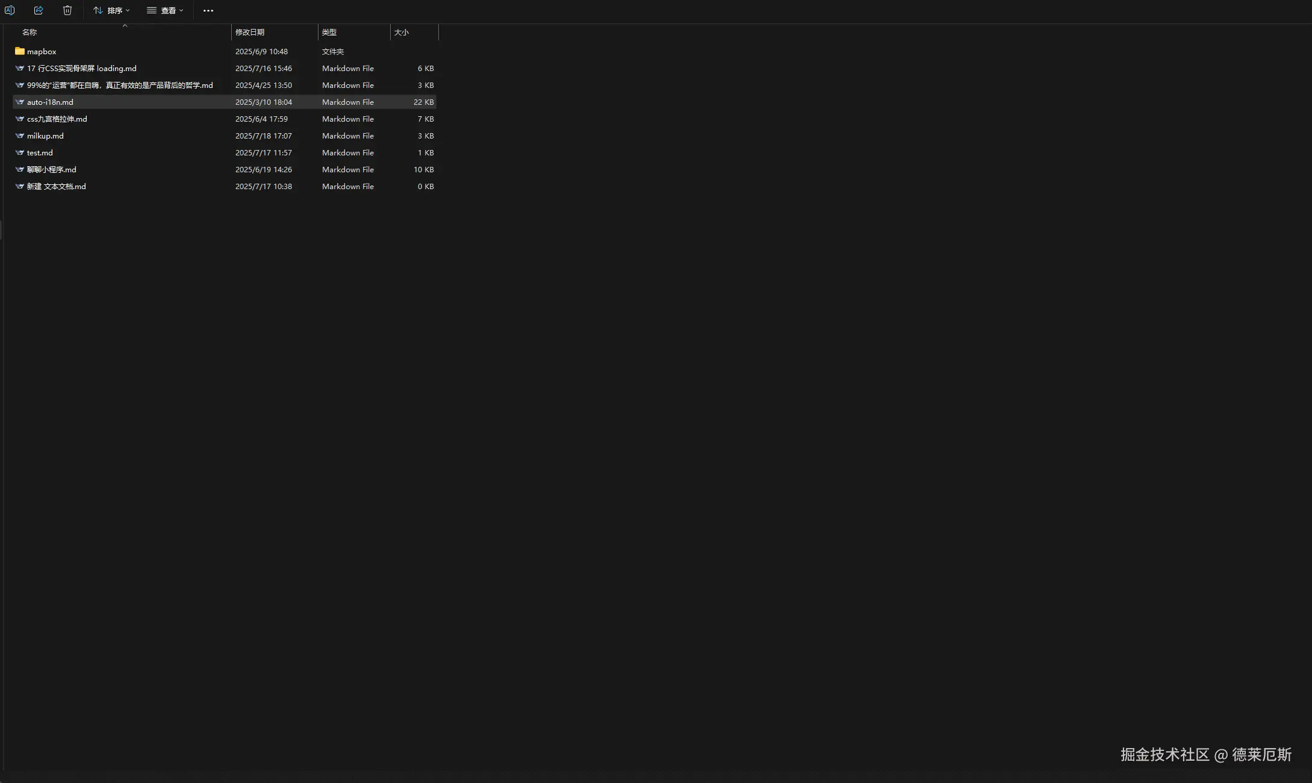1312x783 pixels.
Task: Click the milkup.md file icon
Action: (x=20, y=136)
